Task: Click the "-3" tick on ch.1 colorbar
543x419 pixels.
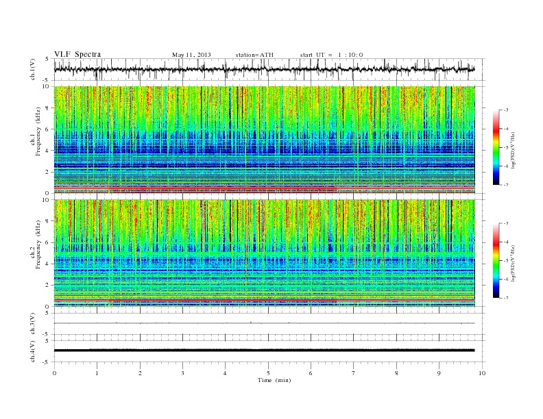Action: click(x=506, y=110)
